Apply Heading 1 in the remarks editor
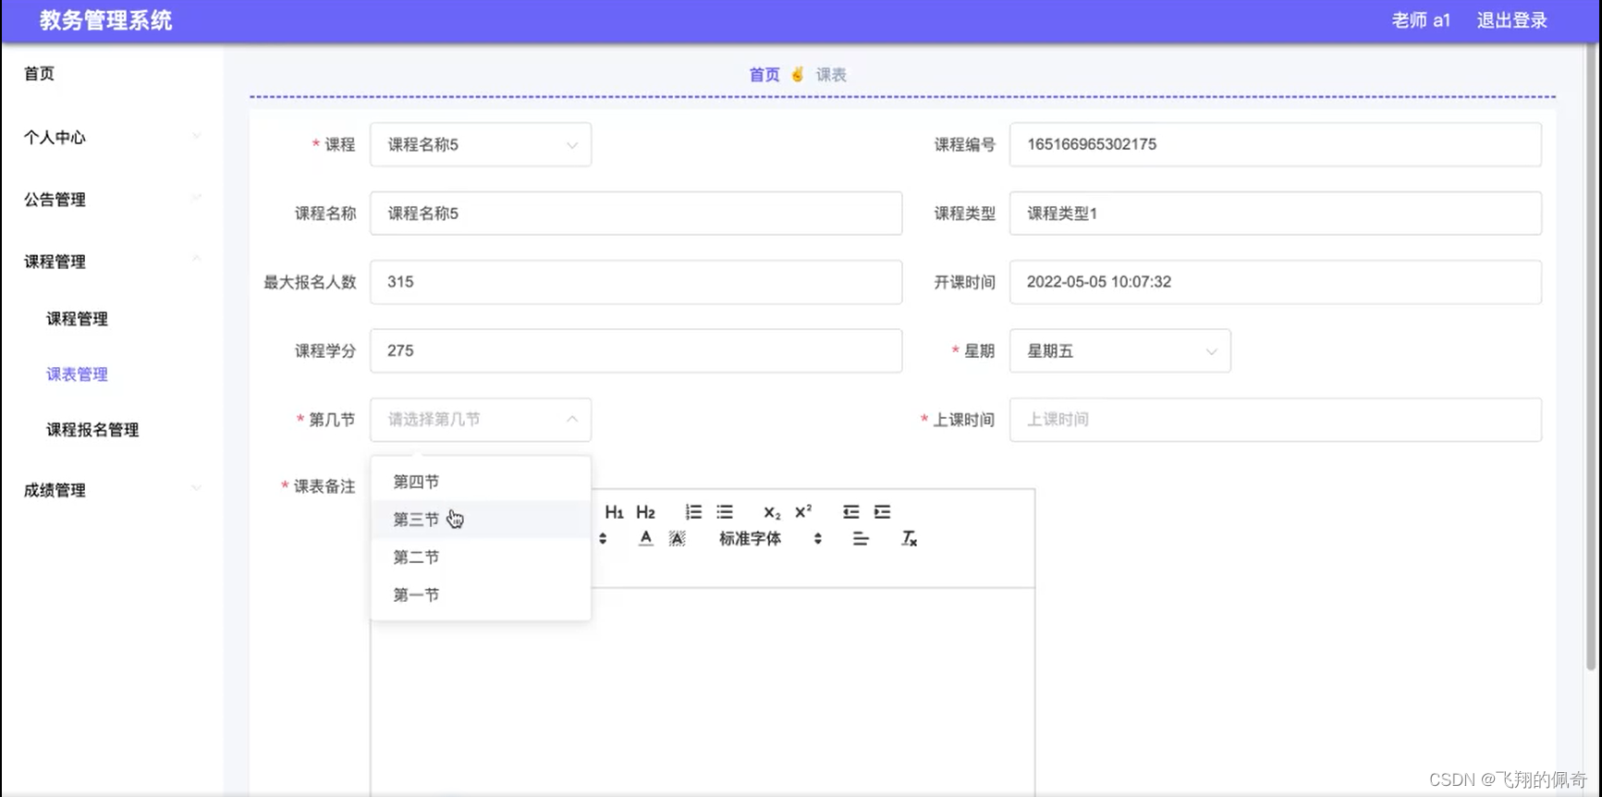 point(614,512)
